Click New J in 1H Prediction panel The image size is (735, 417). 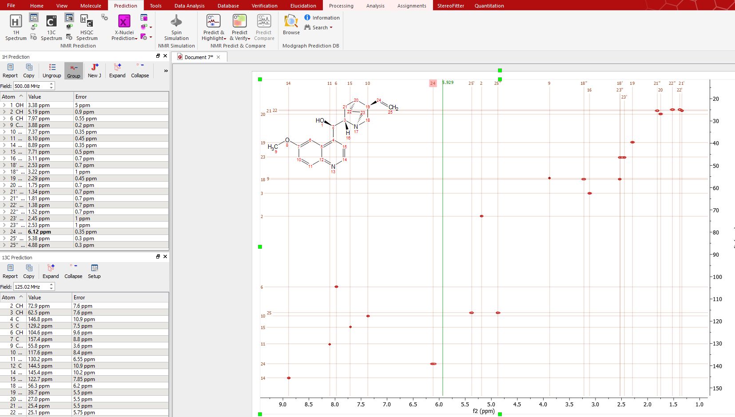pos(94,70)
